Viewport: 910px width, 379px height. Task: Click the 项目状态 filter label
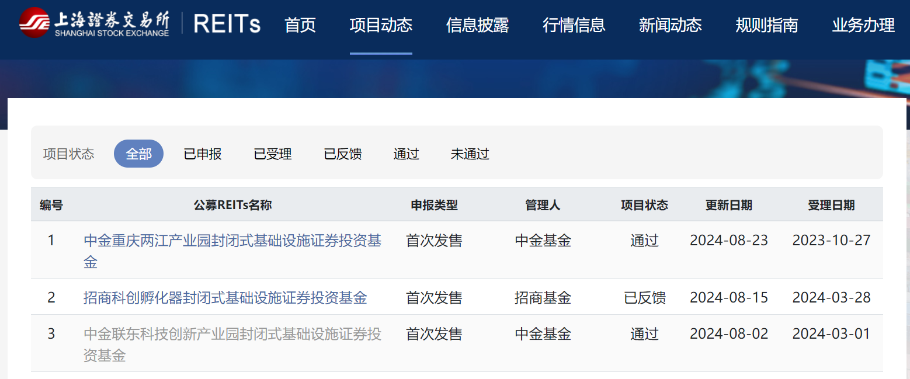tap(68, 154)
